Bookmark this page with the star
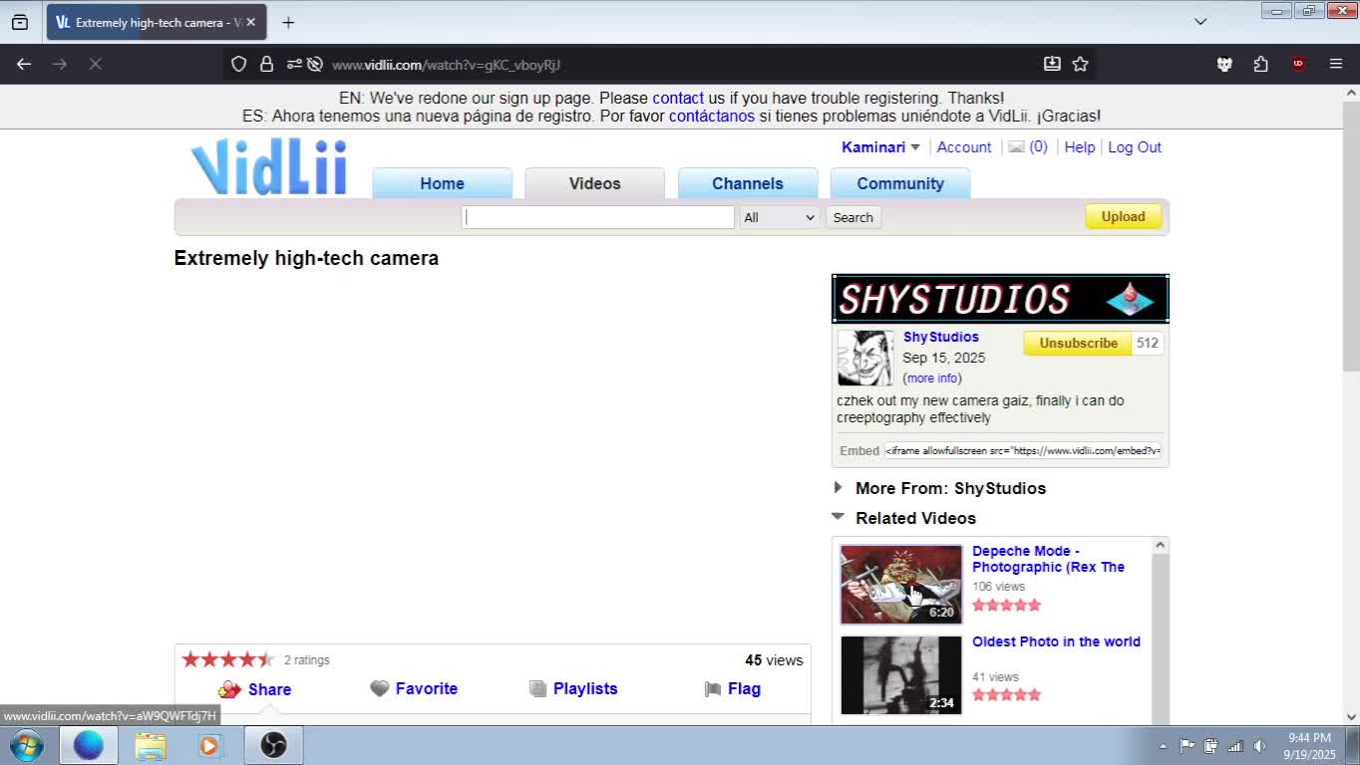1360x765 pixels. (1080, 64)
